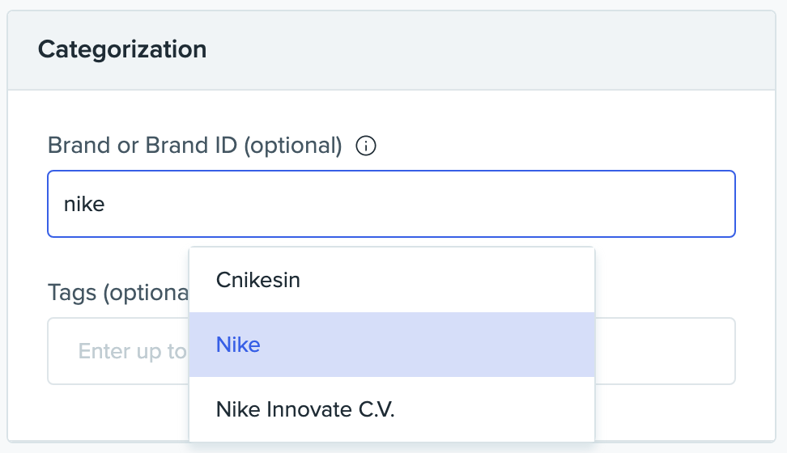
Task: Place cursor after typed text "nike"
Action: point(107,204)
